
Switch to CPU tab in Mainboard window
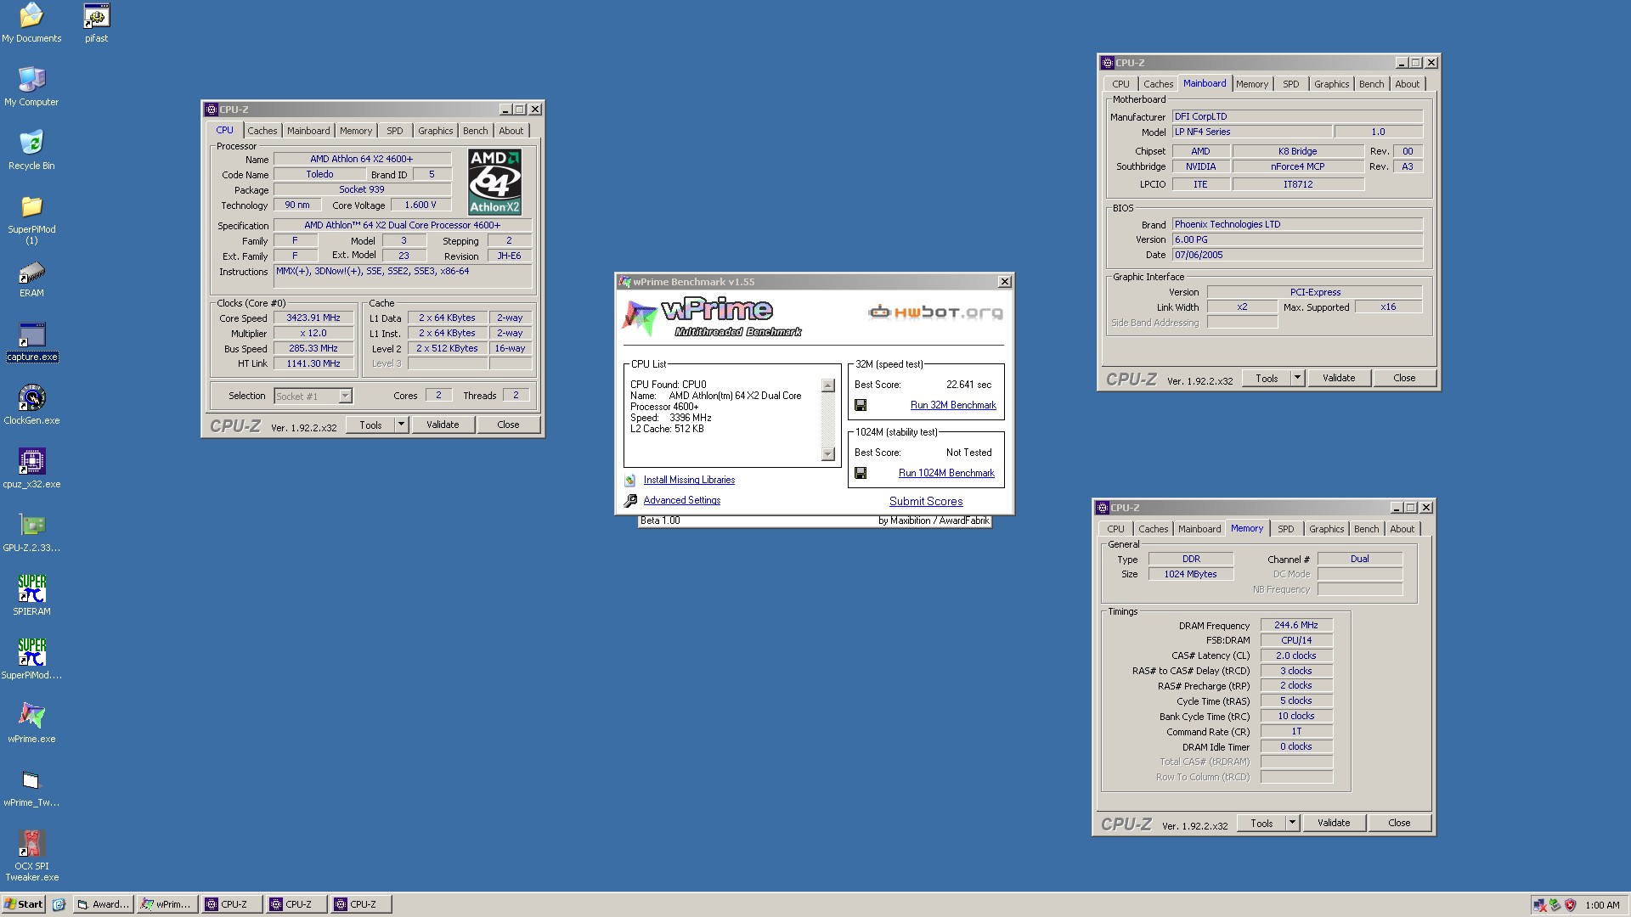(1120, 84)
